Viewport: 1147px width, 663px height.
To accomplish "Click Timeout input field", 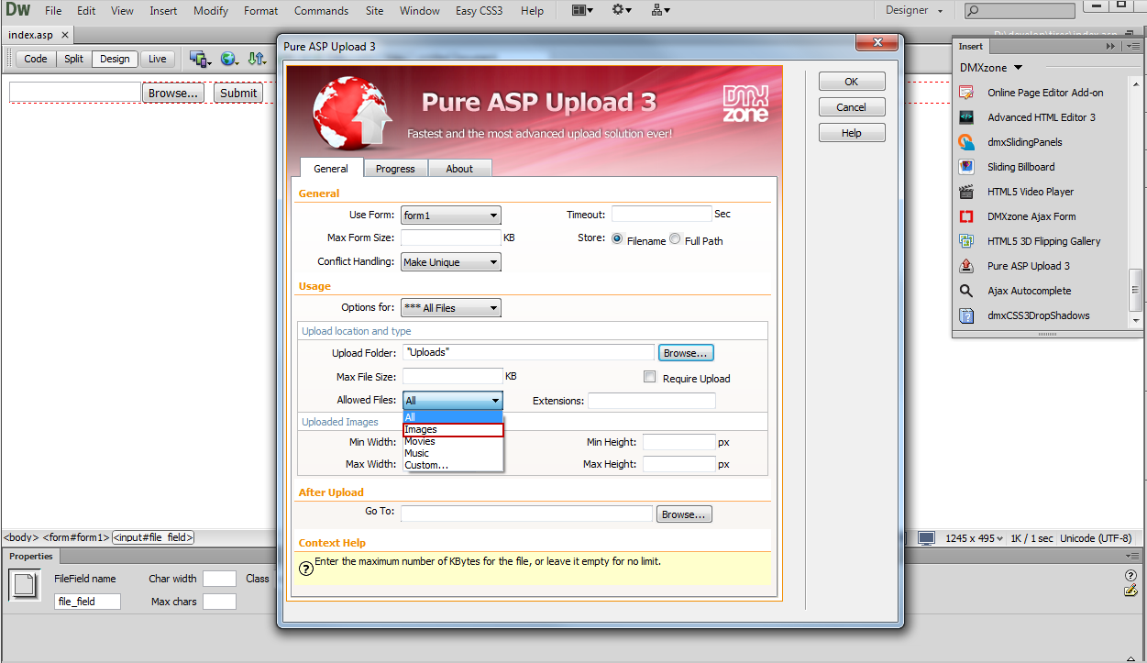I will [662, 214].
